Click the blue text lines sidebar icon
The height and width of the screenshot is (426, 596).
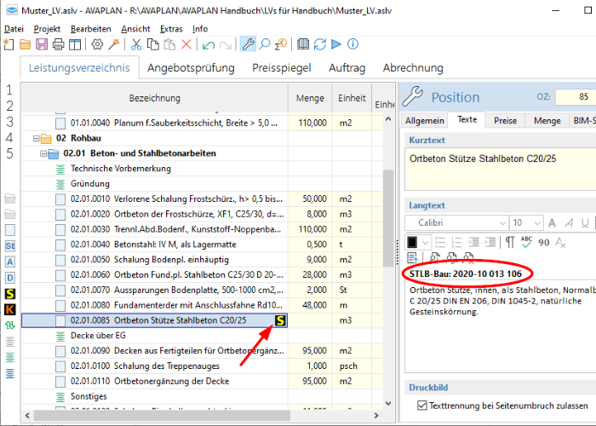pyautogui.click(x=10, y=373)
